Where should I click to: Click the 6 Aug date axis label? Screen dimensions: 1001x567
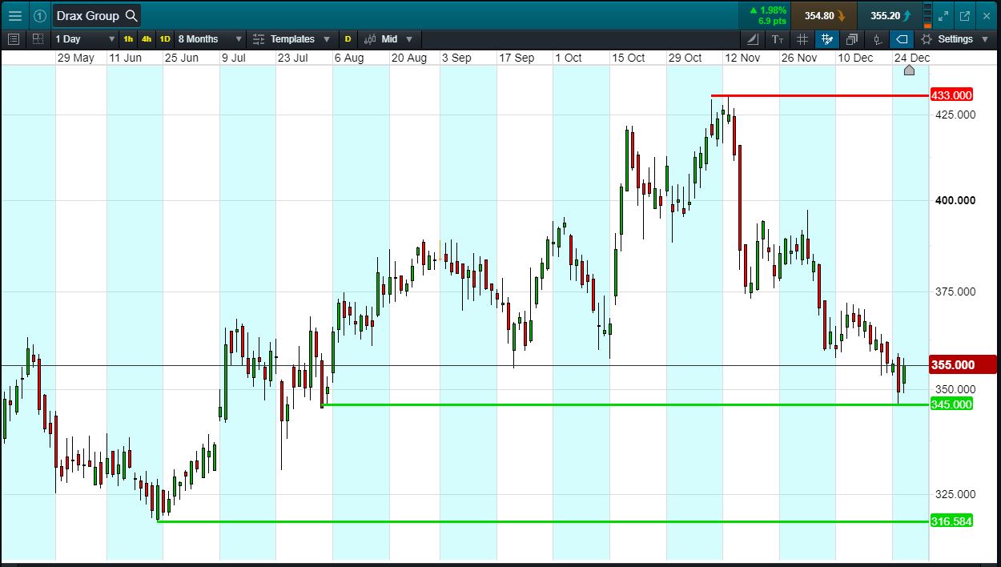(x=349, y=58)
